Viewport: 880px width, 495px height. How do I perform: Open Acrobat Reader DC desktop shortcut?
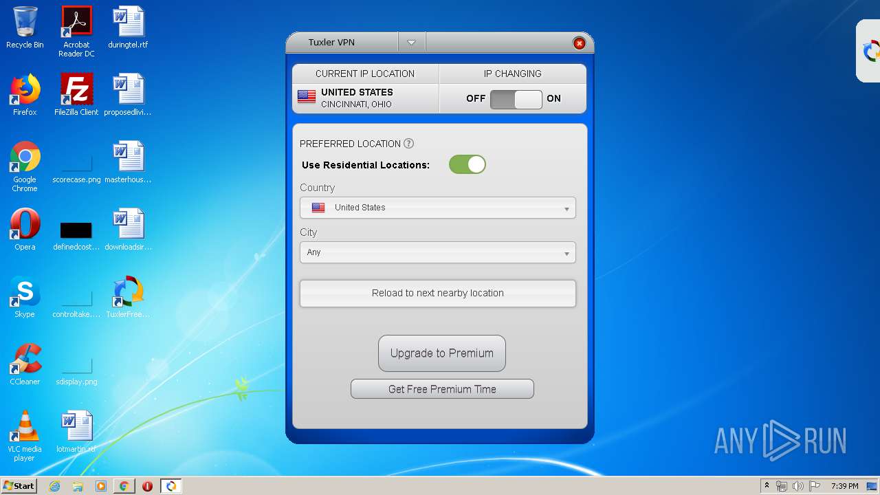76,32
